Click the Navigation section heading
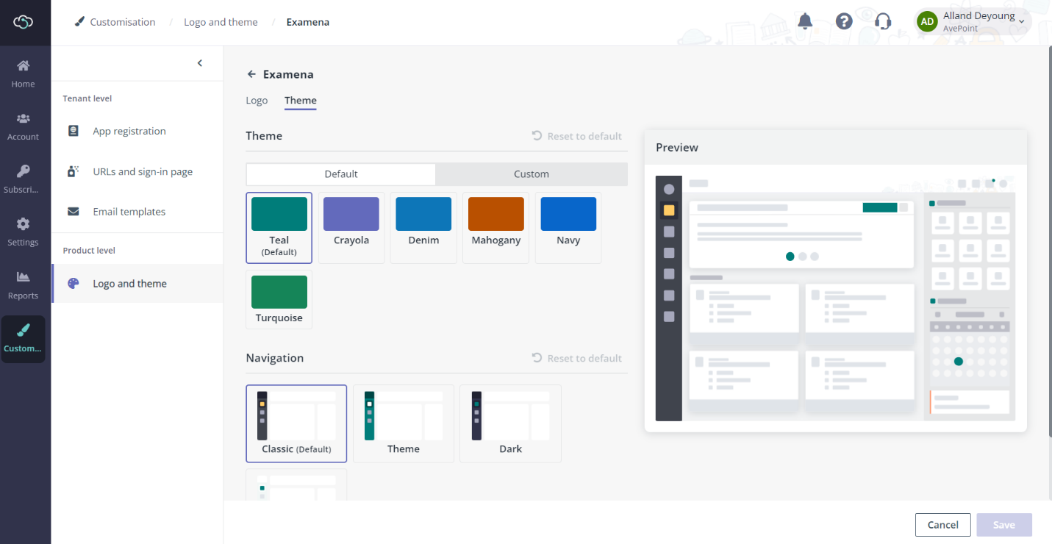 click(x=275, y=358)
